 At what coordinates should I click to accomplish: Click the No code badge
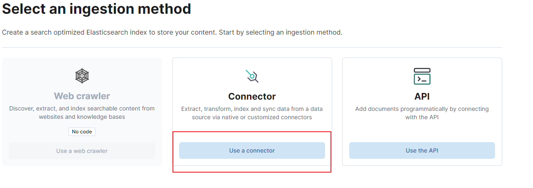(82, 132)
